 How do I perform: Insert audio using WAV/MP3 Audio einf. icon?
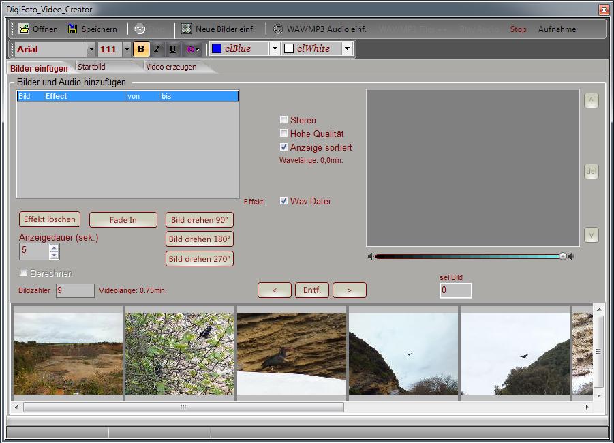click(x=277, y=29)
